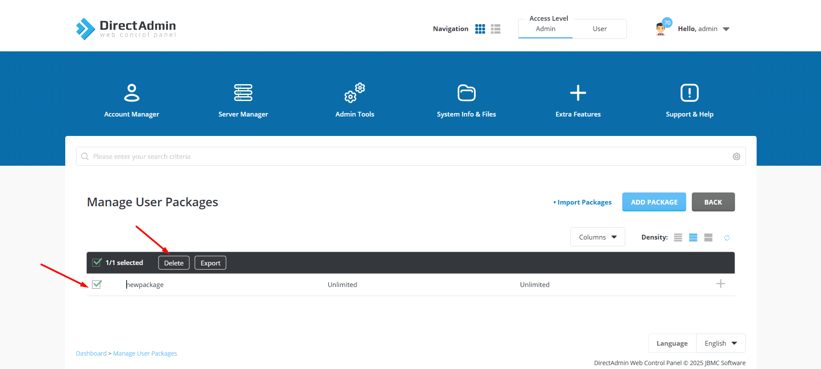The height and width of the screenshot is (369, 821).
Task: Click the search settings gear icon
Action: pyautogui.click(x=736, y=157)
